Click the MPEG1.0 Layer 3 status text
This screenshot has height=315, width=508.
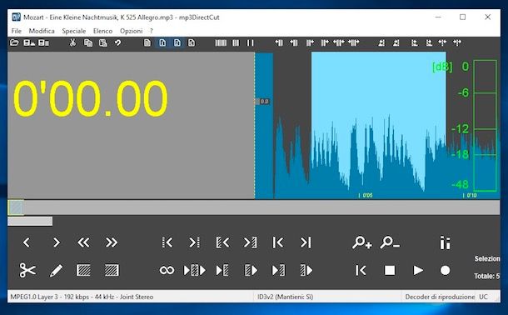(82, 297)
